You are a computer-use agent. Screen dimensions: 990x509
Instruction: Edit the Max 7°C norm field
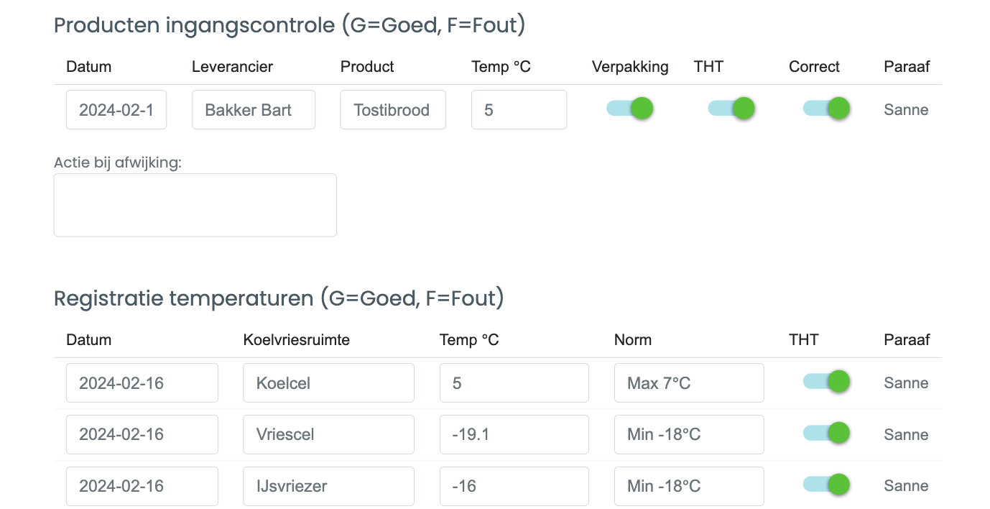pos(689,383)
